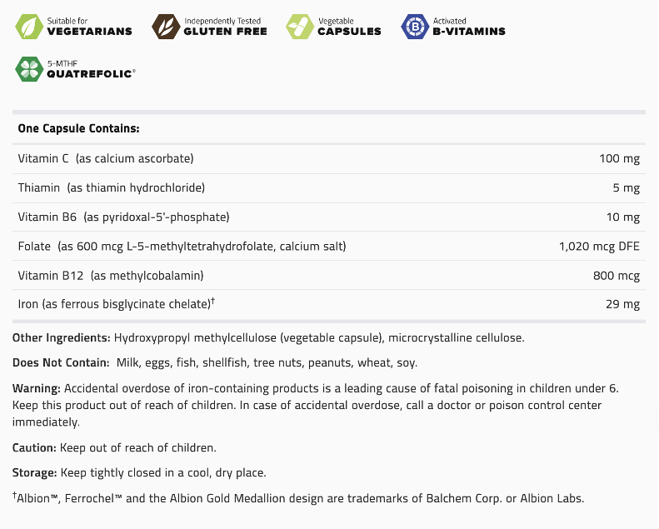Image resolution: width=659 pixels, height=529 pixels.
Task: Click the Activated B-Vitamins hexagon icon
Action: (x=415, y=27)
